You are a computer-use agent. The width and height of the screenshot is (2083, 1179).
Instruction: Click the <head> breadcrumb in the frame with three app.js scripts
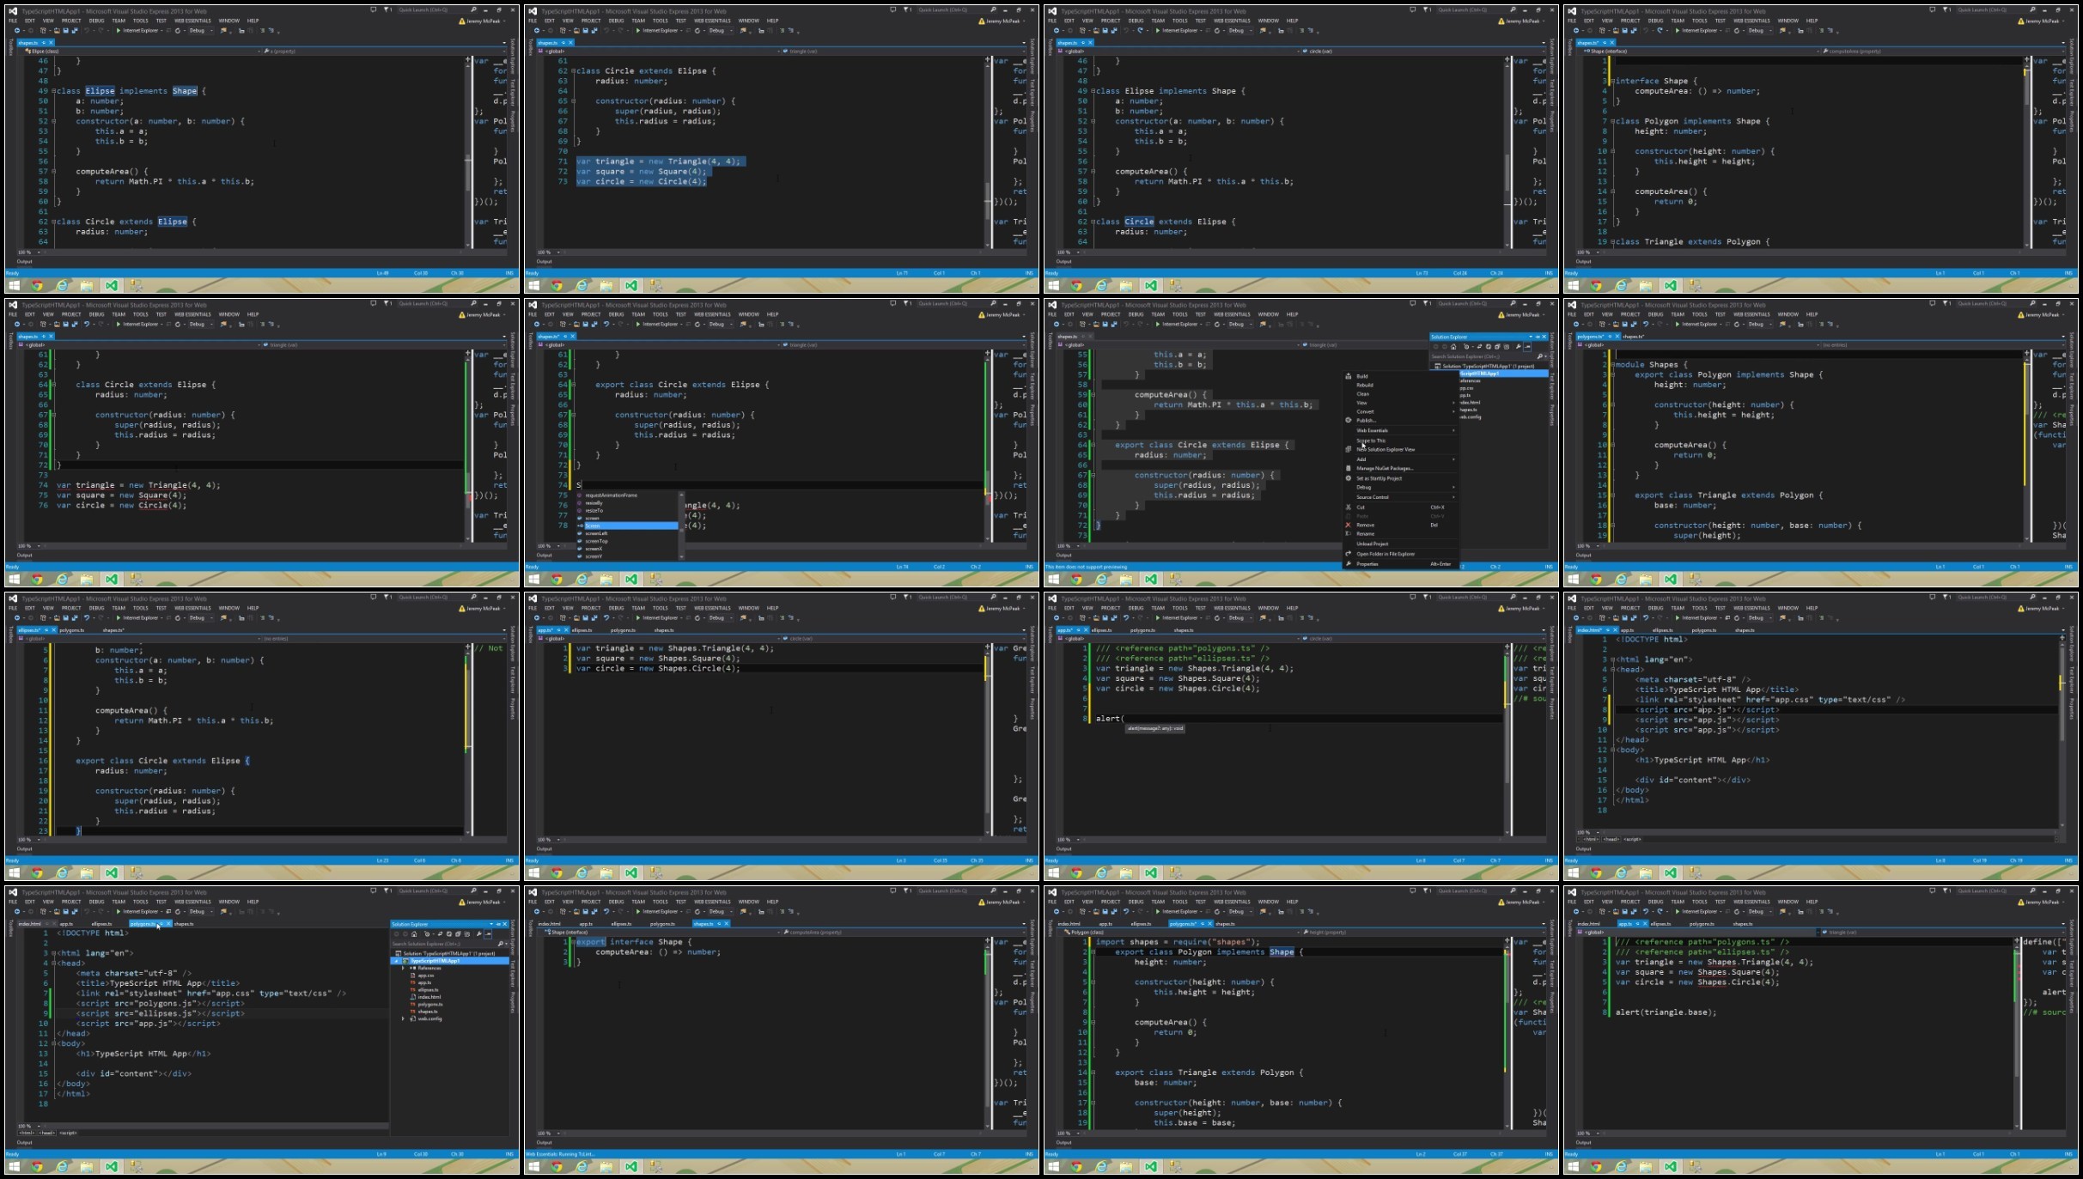[x=1611, y=839]
